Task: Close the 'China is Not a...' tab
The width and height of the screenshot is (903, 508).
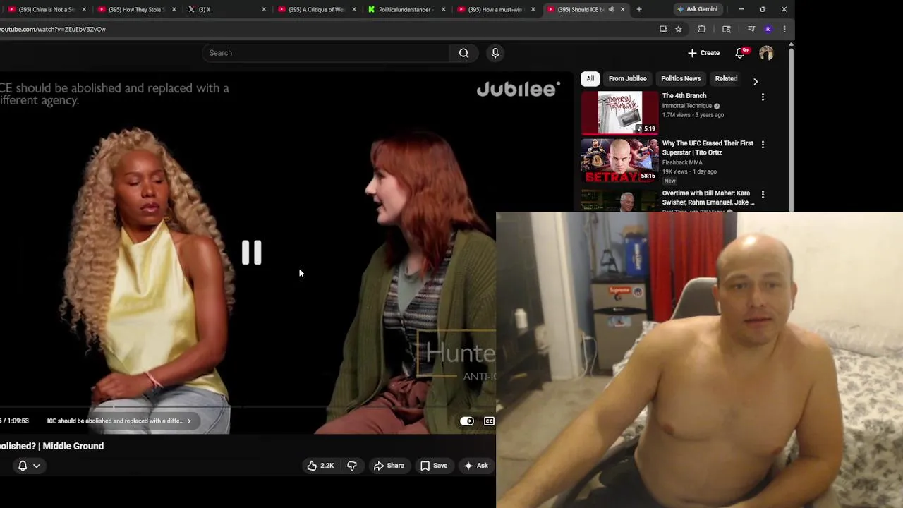Action: coord(84,9)
